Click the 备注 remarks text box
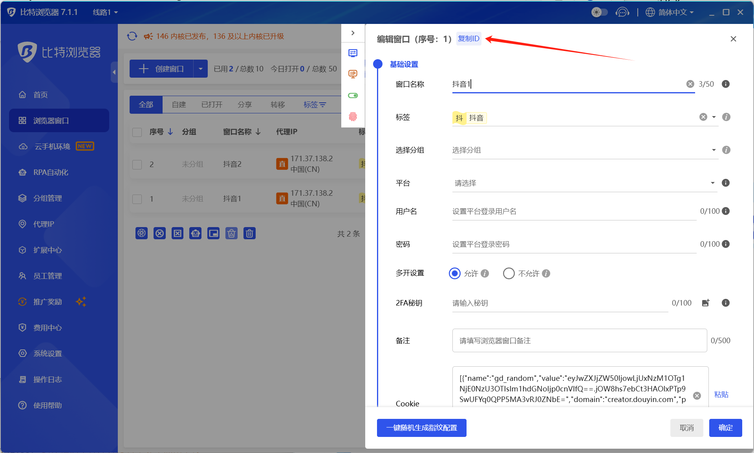754x453 pixels. [579, 340]
